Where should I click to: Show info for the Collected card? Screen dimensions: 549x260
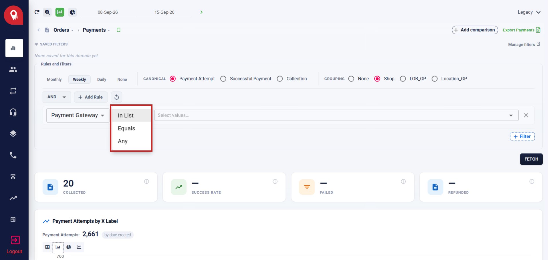146,181
